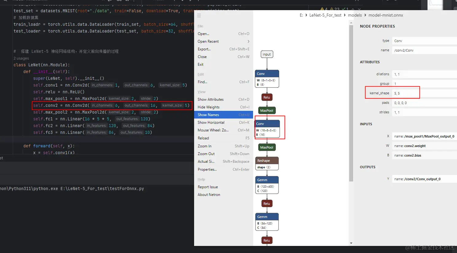This screenshot has width=457, height=253.
Task: Select Find... from the Edit menu
Action: [202, 82]
